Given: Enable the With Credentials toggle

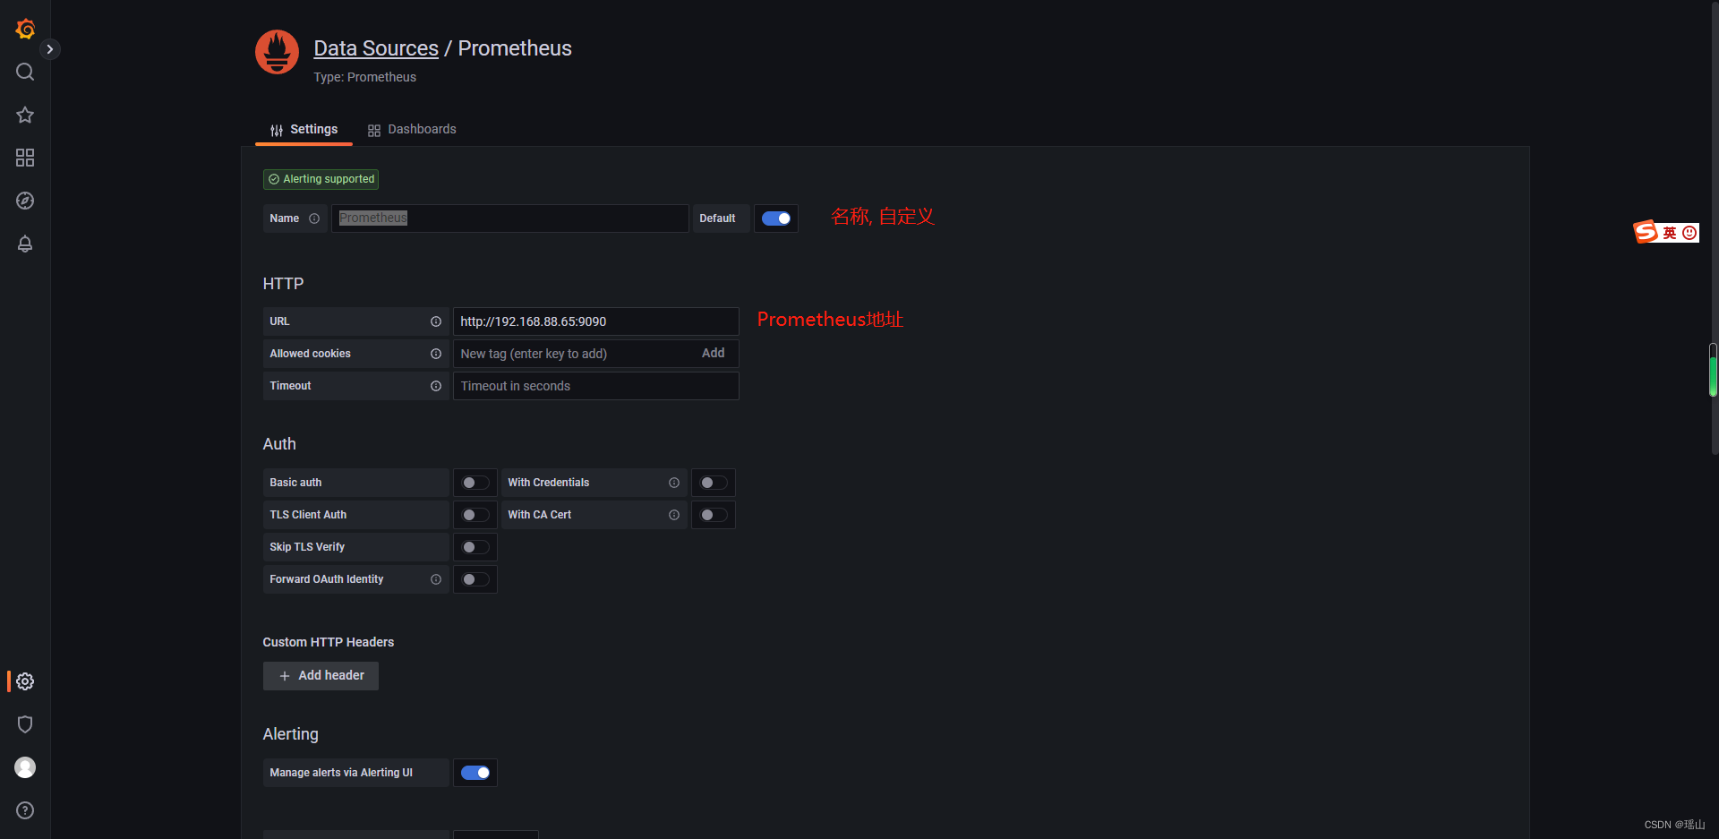Looking at the screenshot, I should pos(714,483).
